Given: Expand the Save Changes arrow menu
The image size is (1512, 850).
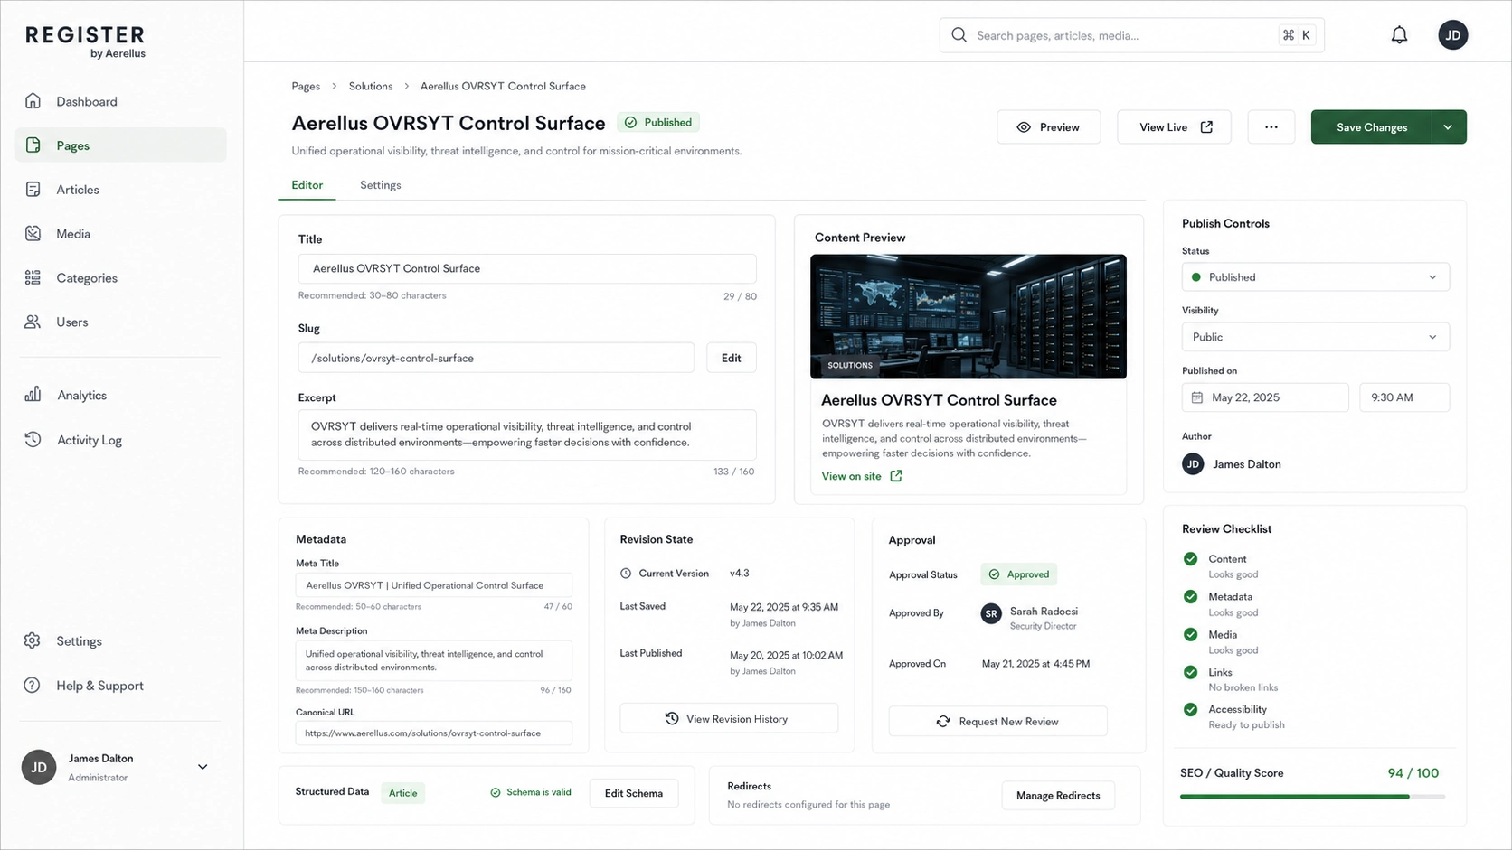Looking at the screenshot, I should pyautogui.click(x=1449, y=127).
